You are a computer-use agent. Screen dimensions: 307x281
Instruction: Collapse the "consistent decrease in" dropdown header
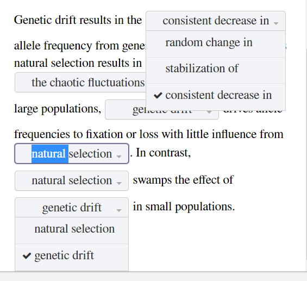pos(216,21)
